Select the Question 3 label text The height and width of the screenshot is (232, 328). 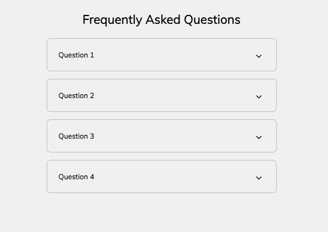coord(76,136)
